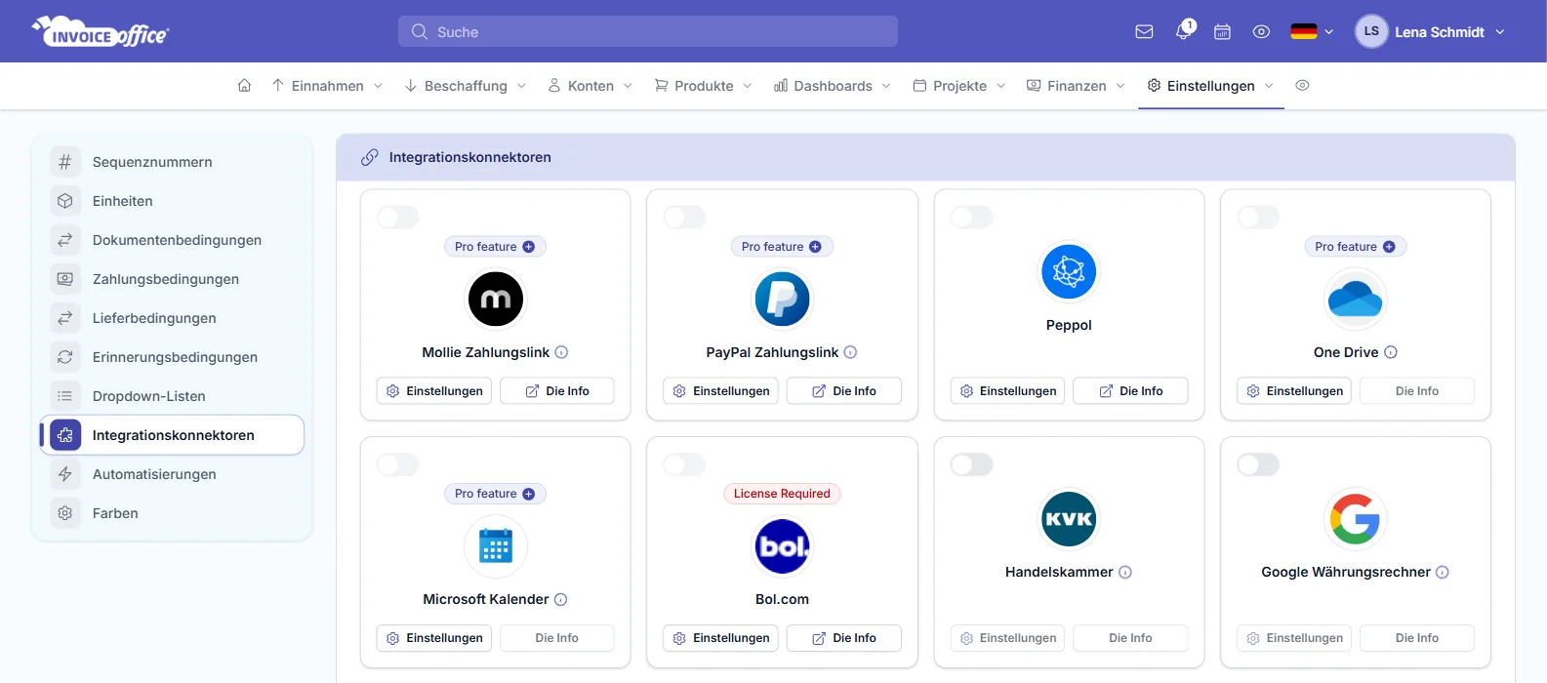Click the Mollie logo icon
The width and height of the screenshot is (1547, 683).
click(496, 299)
